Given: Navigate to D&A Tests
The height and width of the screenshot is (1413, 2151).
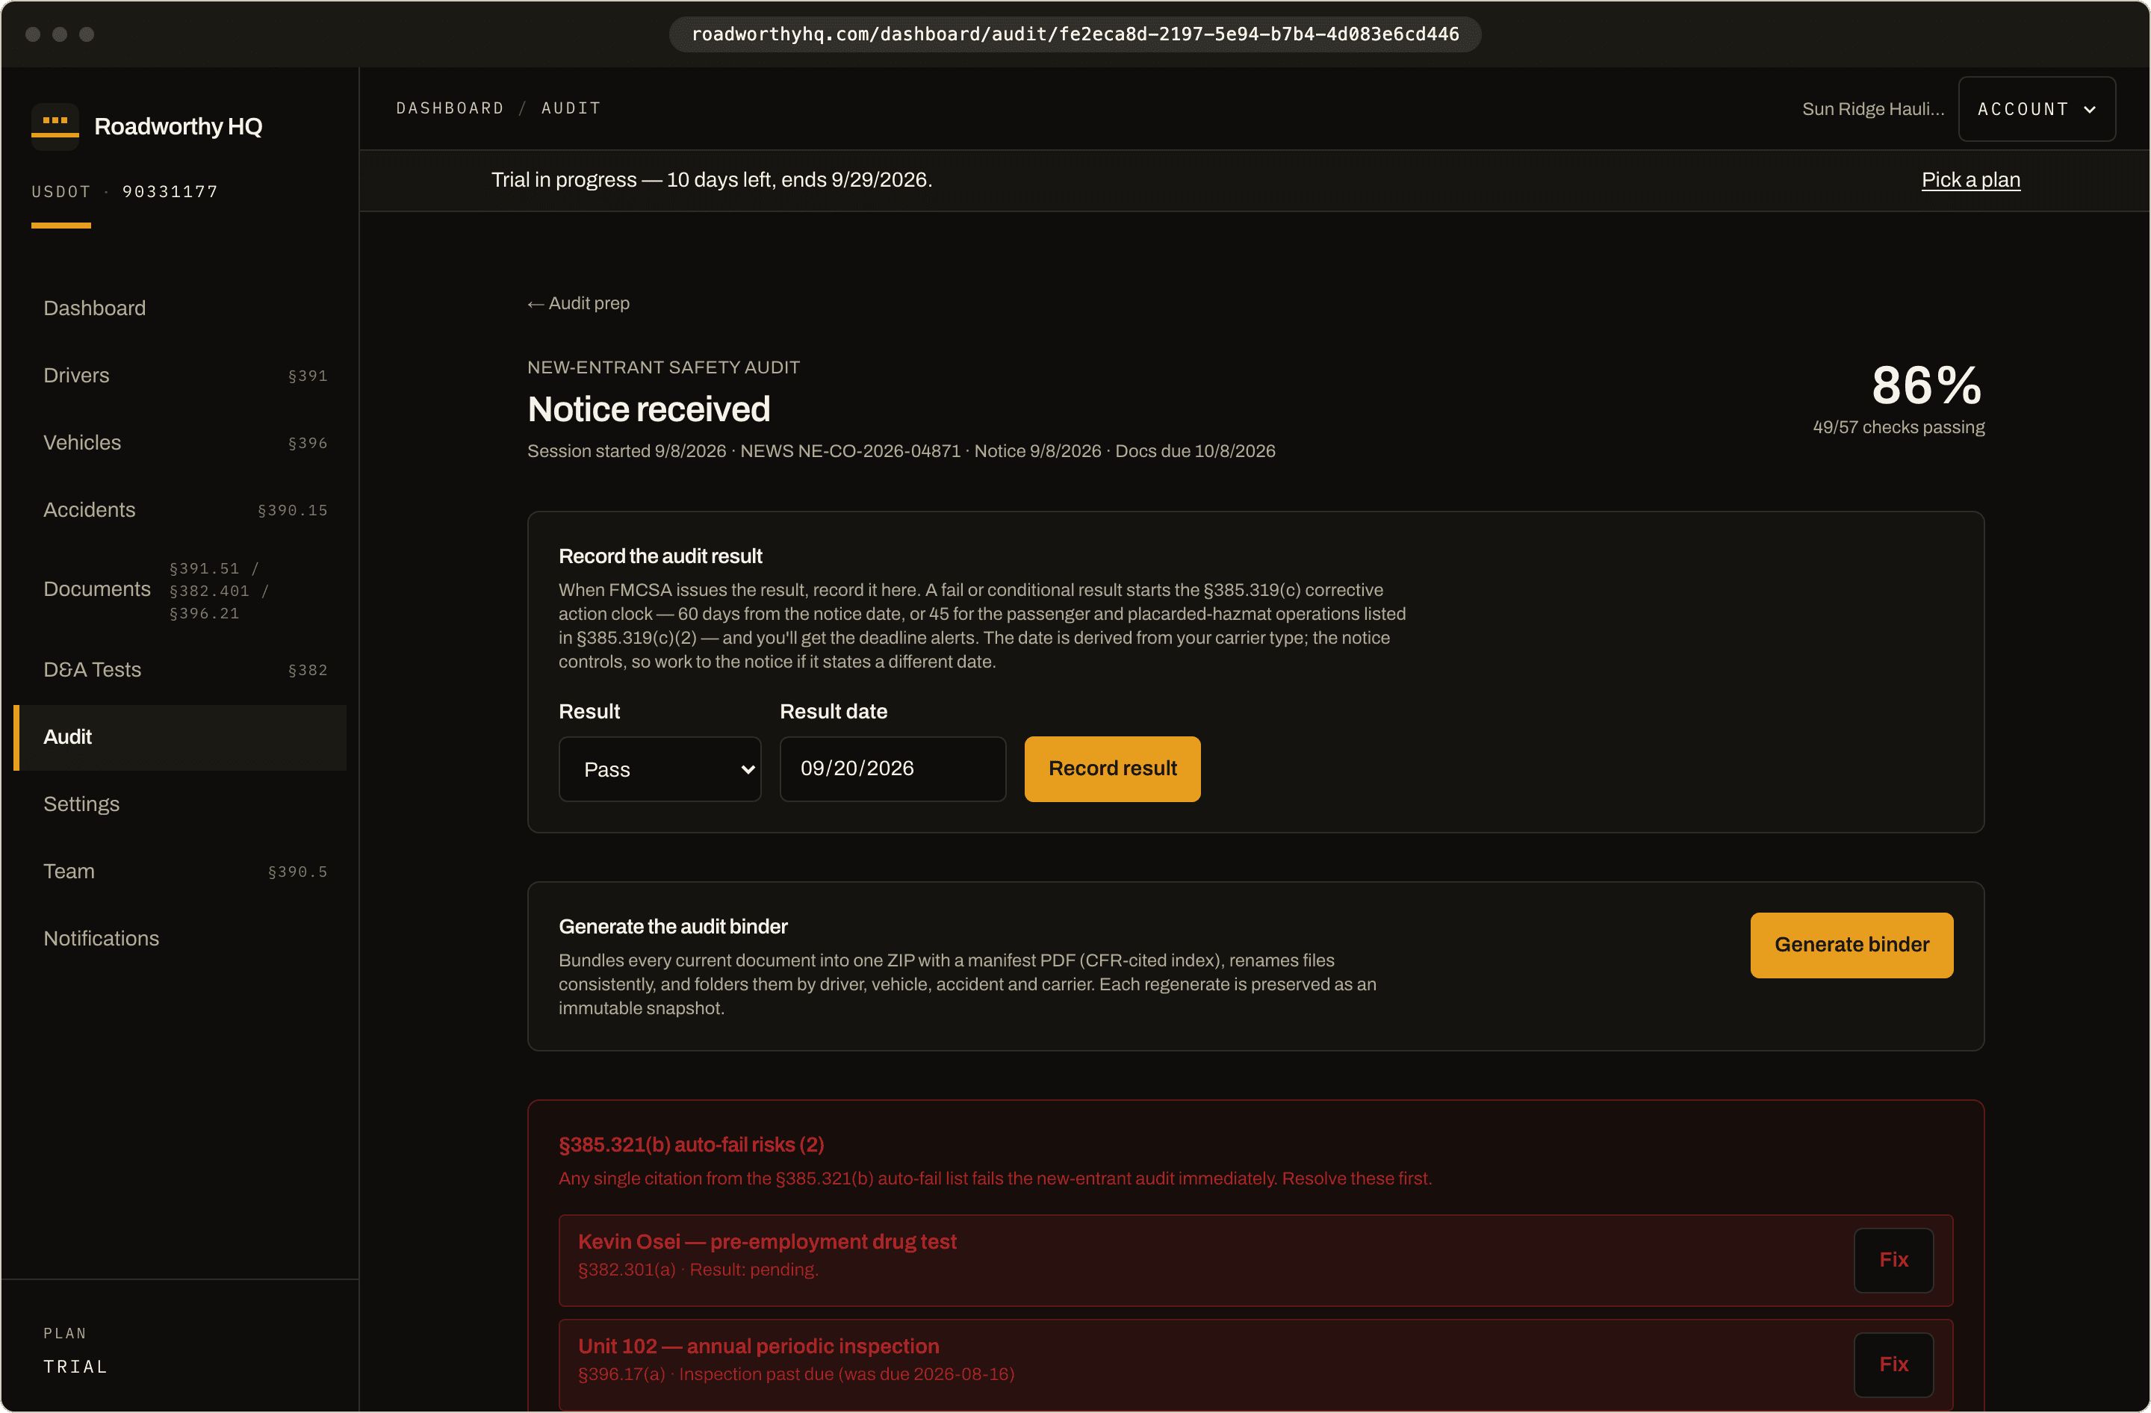Looking at the screenshot, I should 180,671.
